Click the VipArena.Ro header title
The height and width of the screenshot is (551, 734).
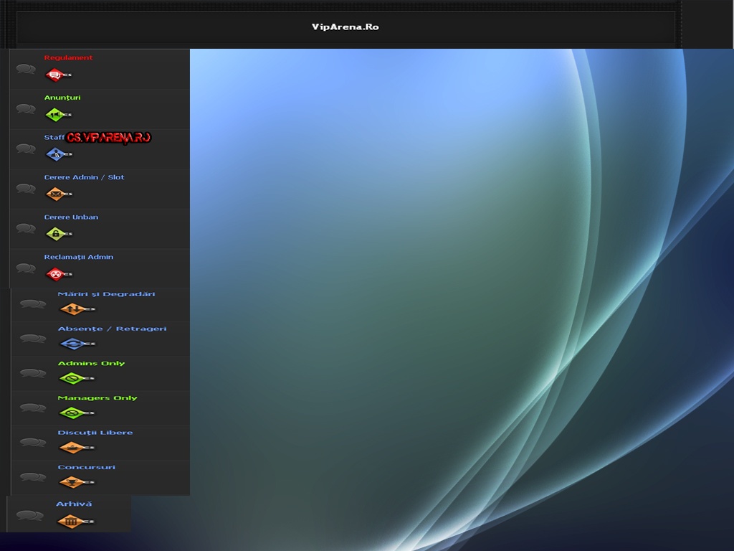[345, 27]
